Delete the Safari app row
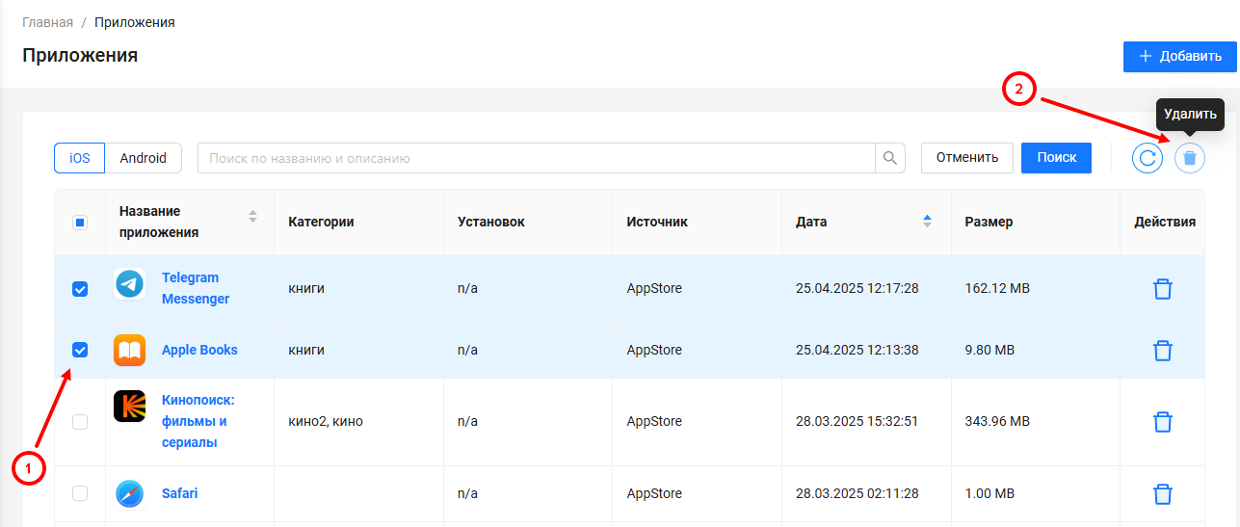Screen dimensions: 1240x527 1163,494
